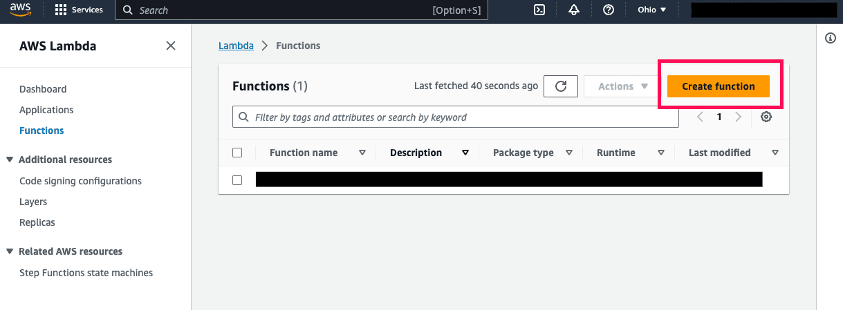Click the Last modified column header
Image resolution: width=843 pixels, height=310 pixels.
tap(720, 153)
